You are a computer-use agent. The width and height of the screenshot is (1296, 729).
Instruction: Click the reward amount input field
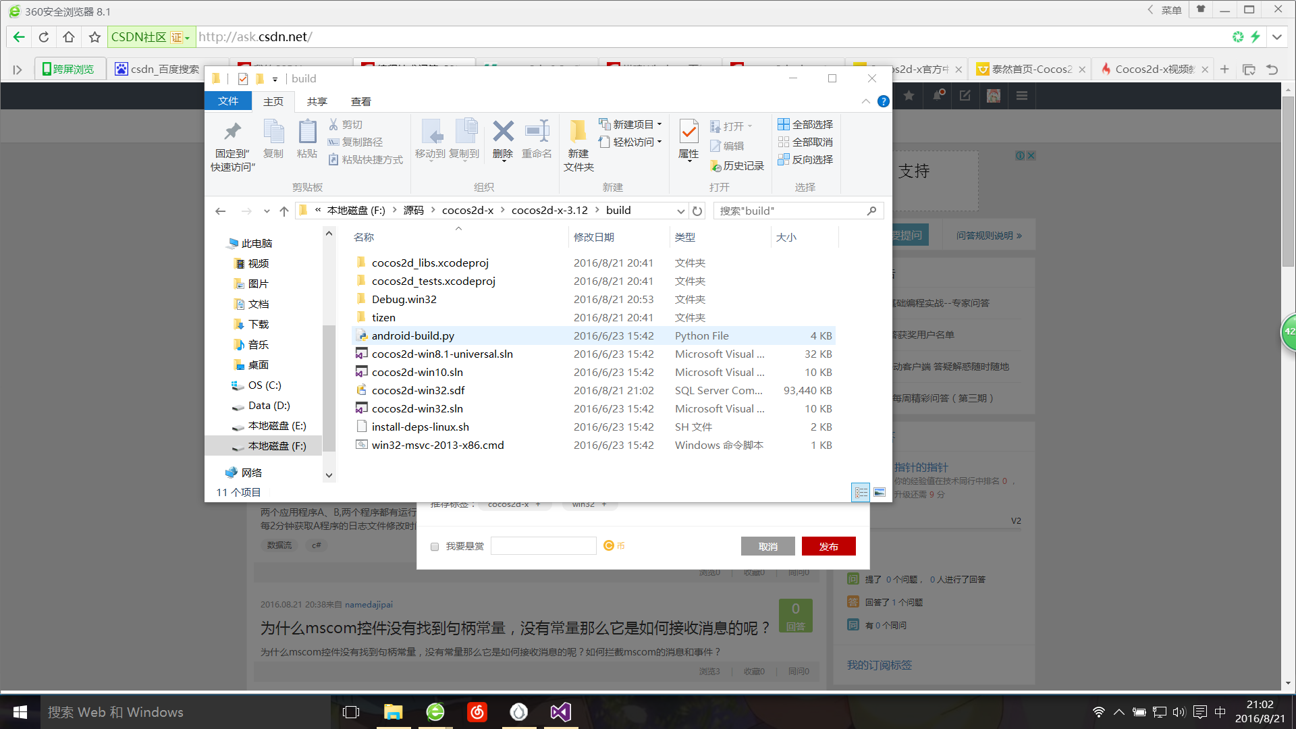543,546
